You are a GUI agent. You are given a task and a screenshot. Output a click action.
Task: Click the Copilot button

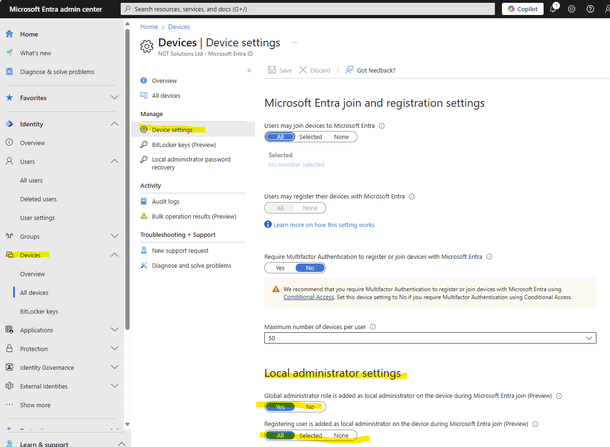[x=523, y=9]
